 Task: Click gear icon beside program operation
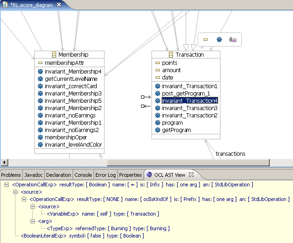click(x=158, y=123)
